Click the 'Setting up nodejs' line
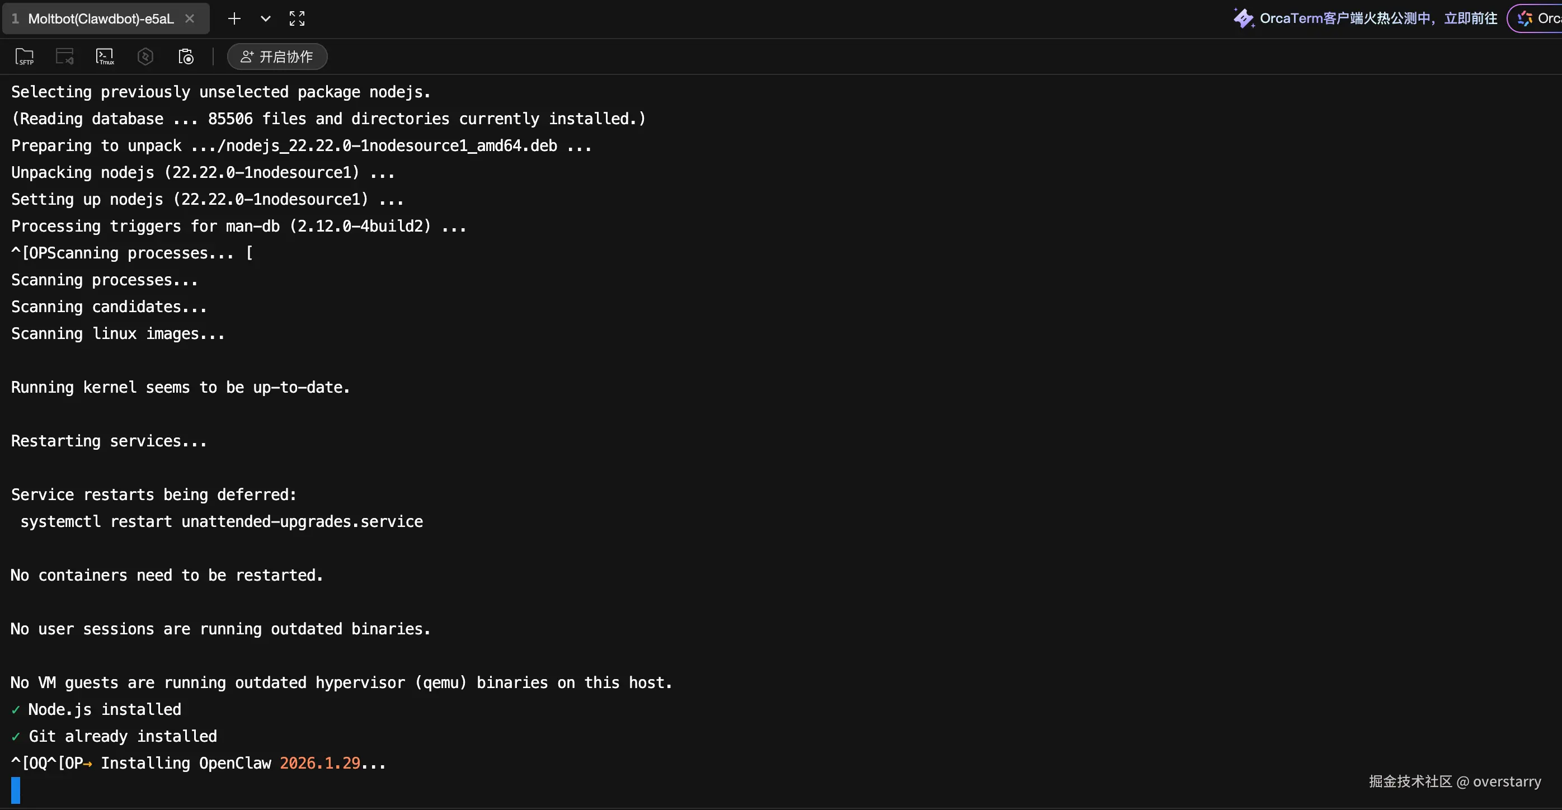The image size is (1562, 810). click(x=208, y=200)
